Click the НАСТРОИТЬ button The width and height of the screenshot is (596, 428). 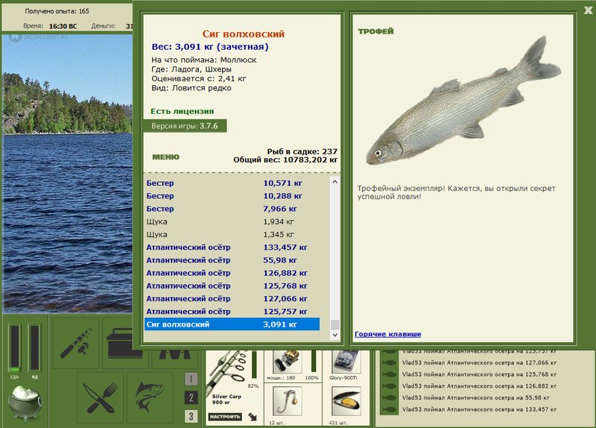(x=225, y=417)
